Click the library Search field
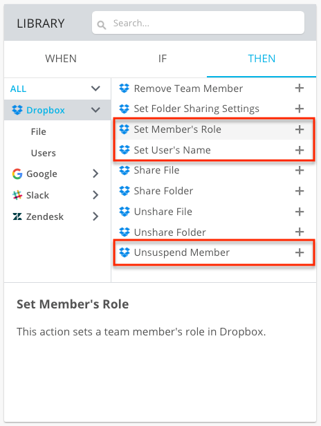The height and width of the screenshot is (426, 321). (x=198, y=23)
